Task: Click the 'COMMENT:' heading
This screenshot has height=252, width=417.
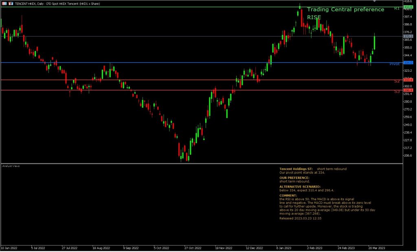Action: (288, 196)
